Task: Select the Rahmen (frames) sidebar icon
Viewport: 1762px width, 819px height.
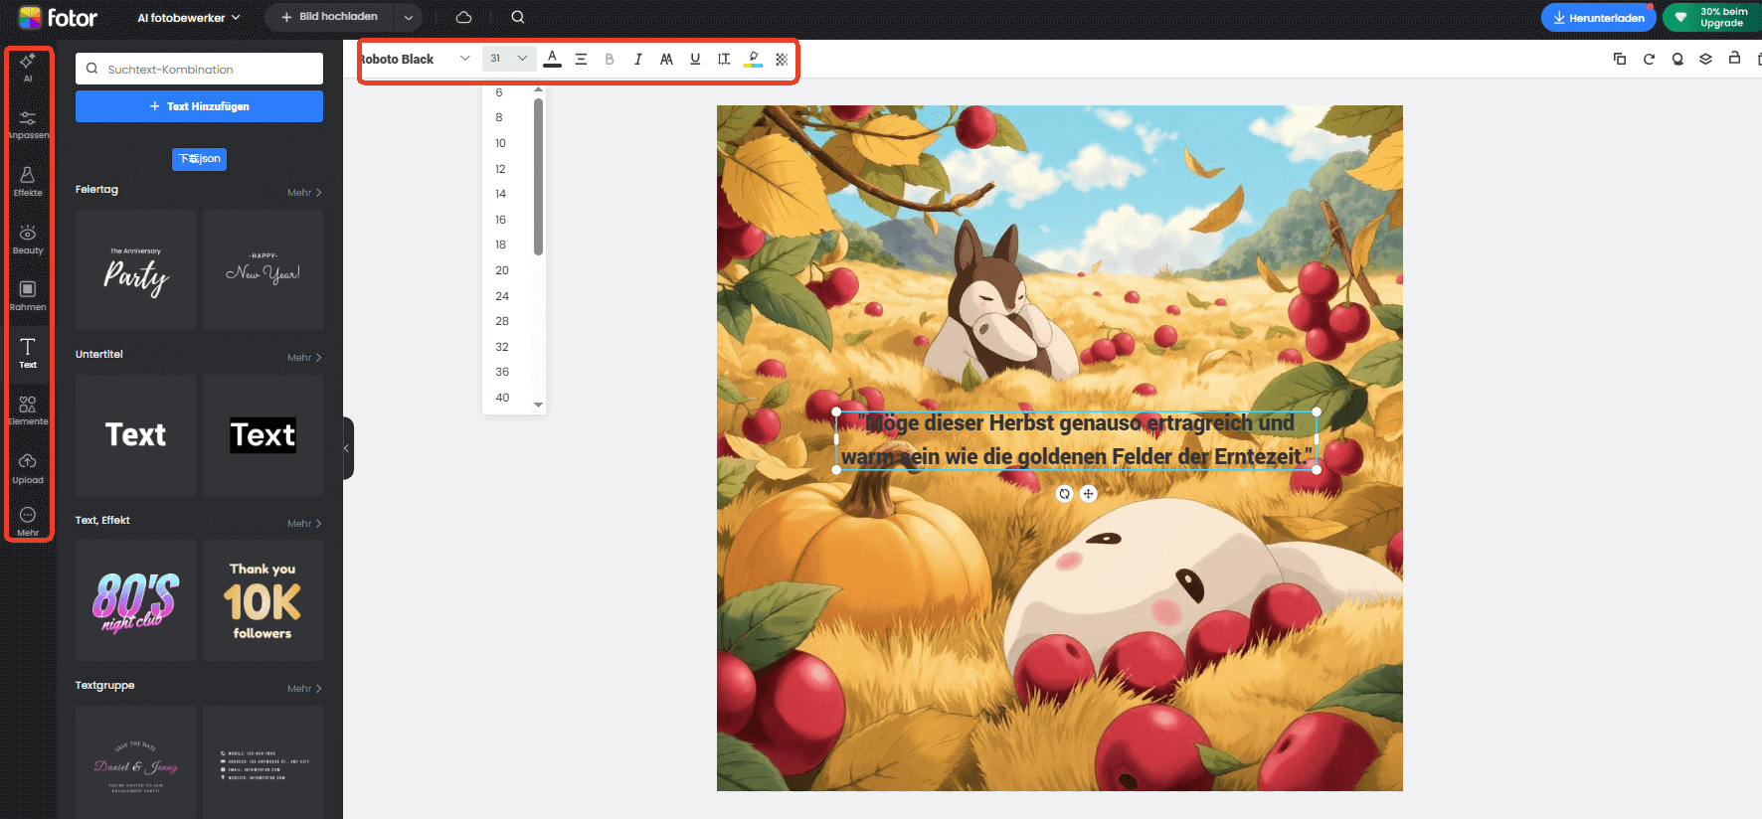Action: tap(28, 295)
